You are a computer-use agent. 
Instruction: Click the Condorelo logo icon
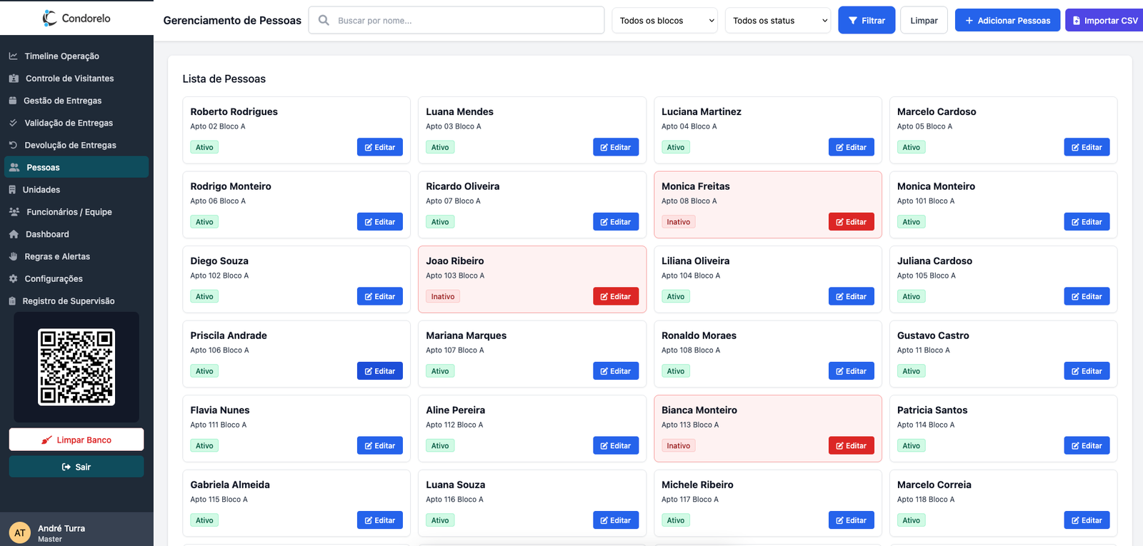point(49,19)
